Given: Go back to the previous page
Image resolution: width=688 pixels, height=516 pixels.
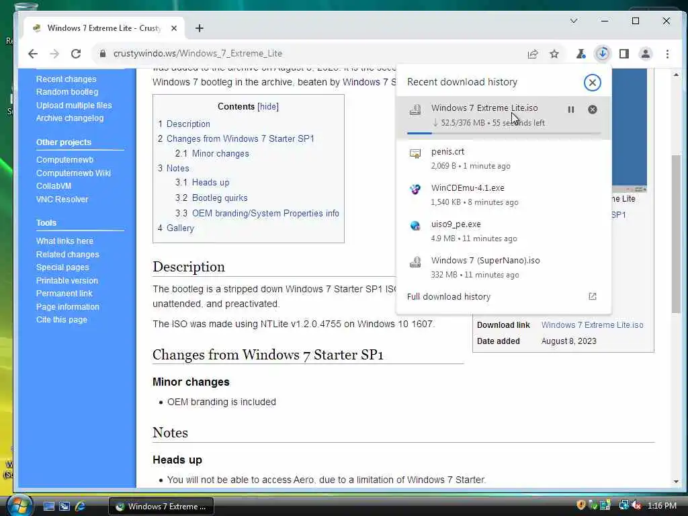Looking at the screenshot, I should 33,54.
